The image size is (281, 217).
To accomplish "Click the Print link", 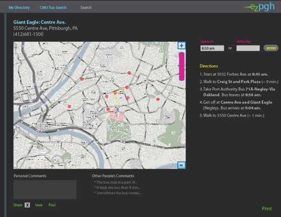I will pos(267,209).
